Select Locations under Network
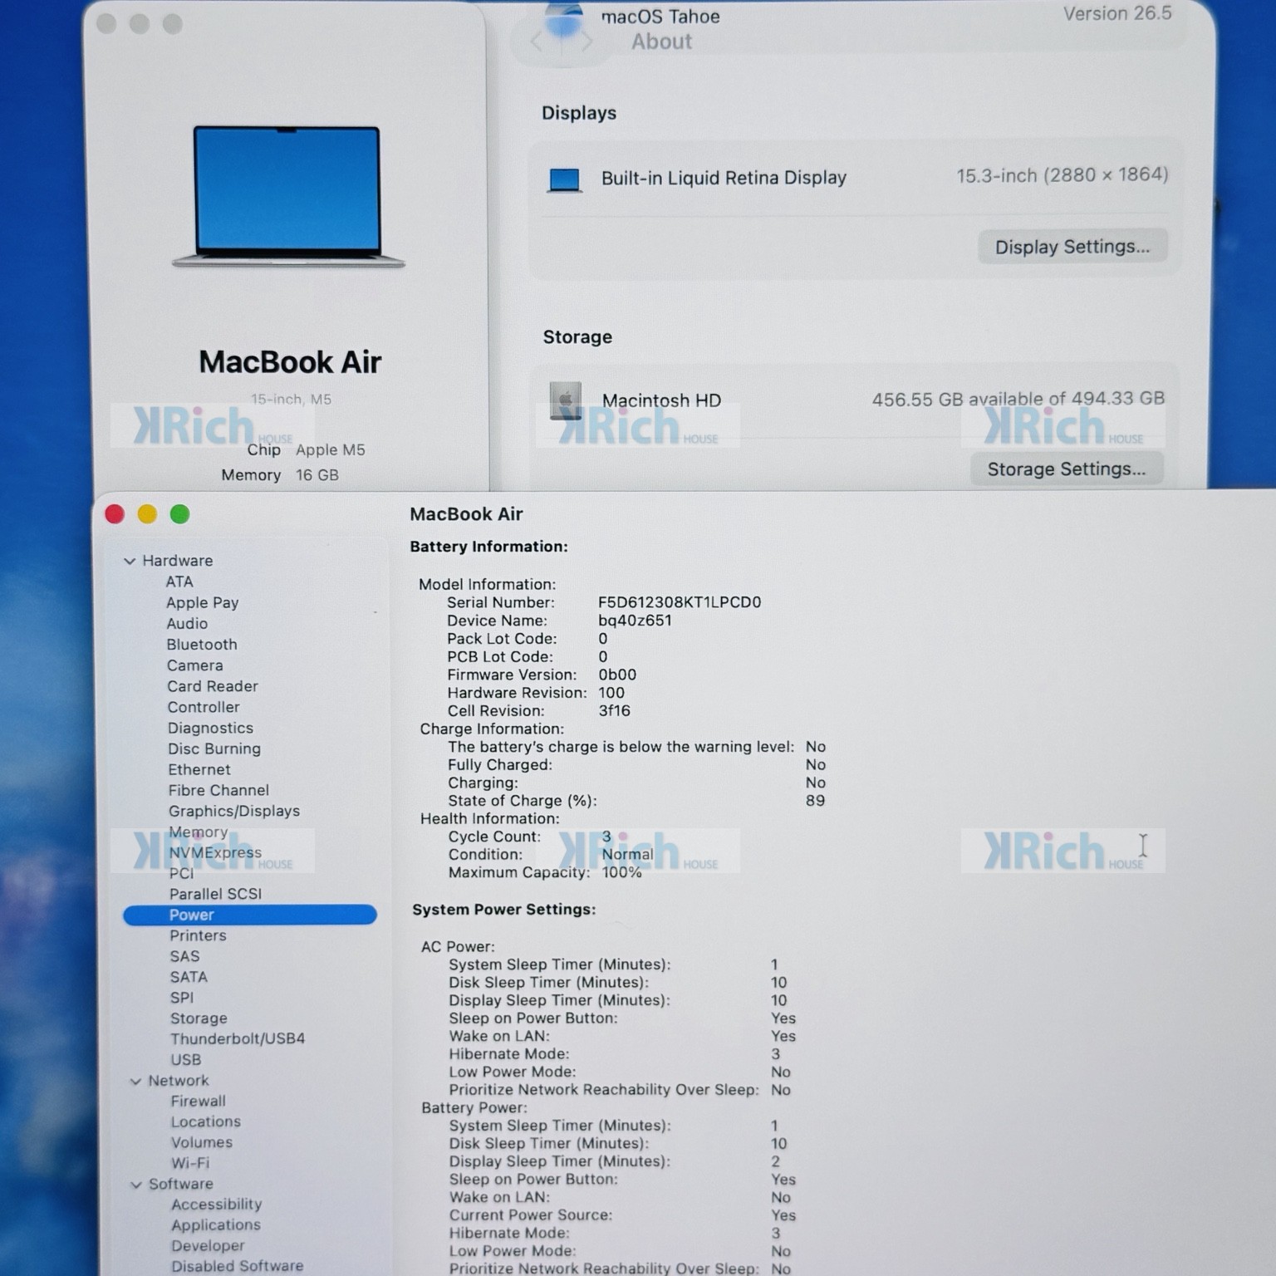Viewport: 1276px width, 1276px height. click(x=206, y=1122)
